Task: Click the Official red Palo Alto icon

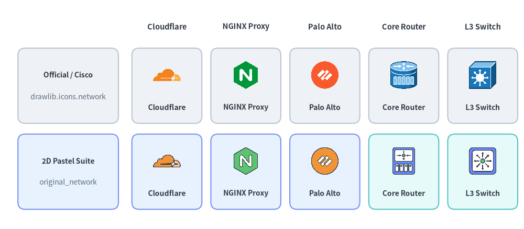Action: pos(324,75)
